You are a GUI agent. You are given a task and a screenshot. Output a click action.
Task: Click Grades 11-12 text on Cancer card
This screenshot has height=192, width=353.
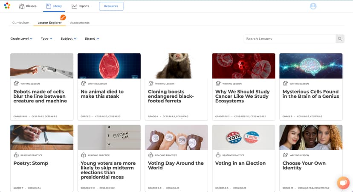[222, 116]
